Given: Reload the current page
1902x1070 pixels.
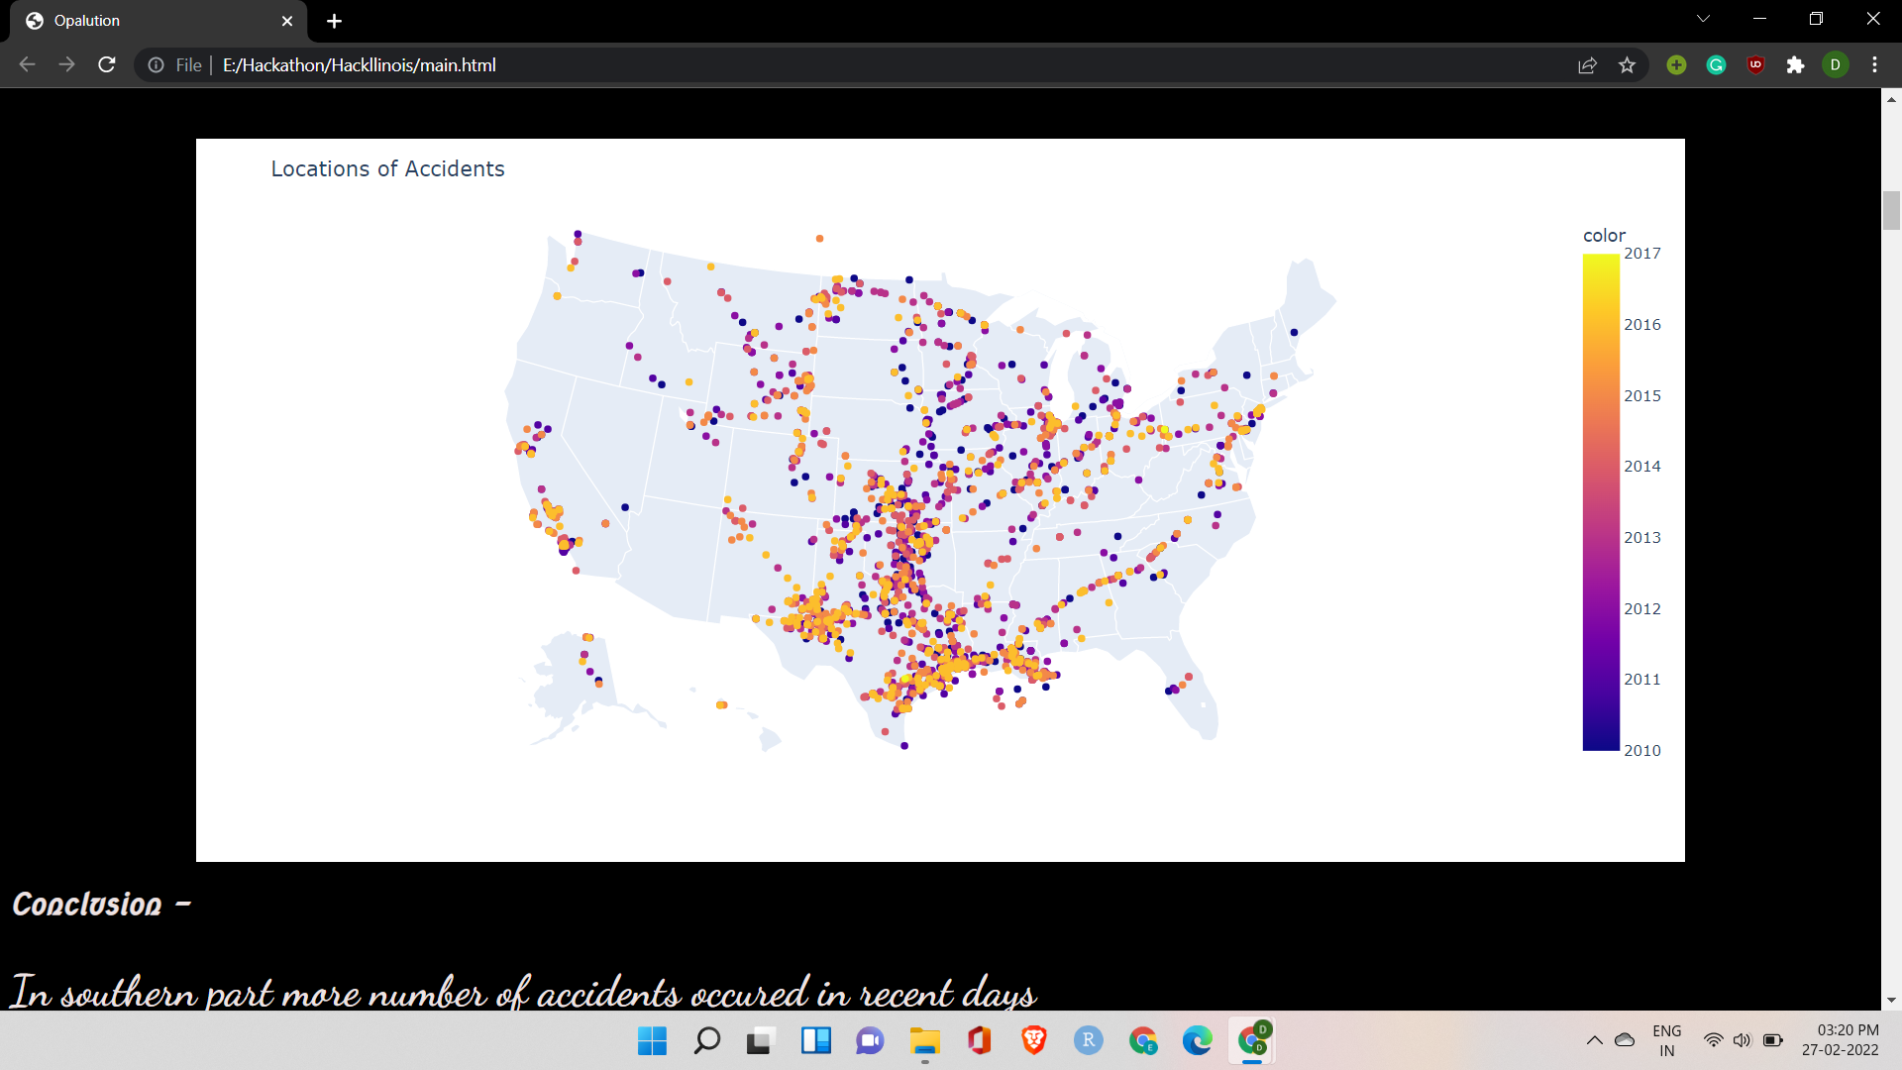Looking at the screenshot, I should coord(107,65).
